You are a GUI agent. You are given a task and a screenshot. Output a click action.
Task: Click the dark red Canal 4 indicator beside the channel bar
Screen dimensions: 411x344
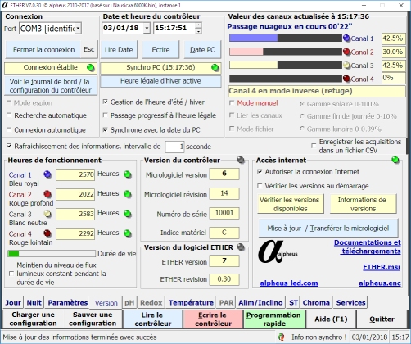346,79
